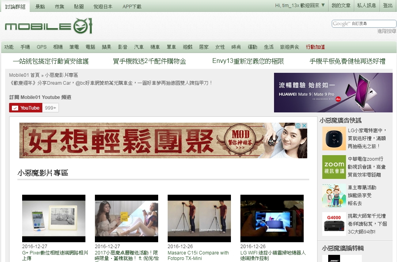Open 私人訊息 inbox
The image size is (397, 262).
click(x=367, y=5)
